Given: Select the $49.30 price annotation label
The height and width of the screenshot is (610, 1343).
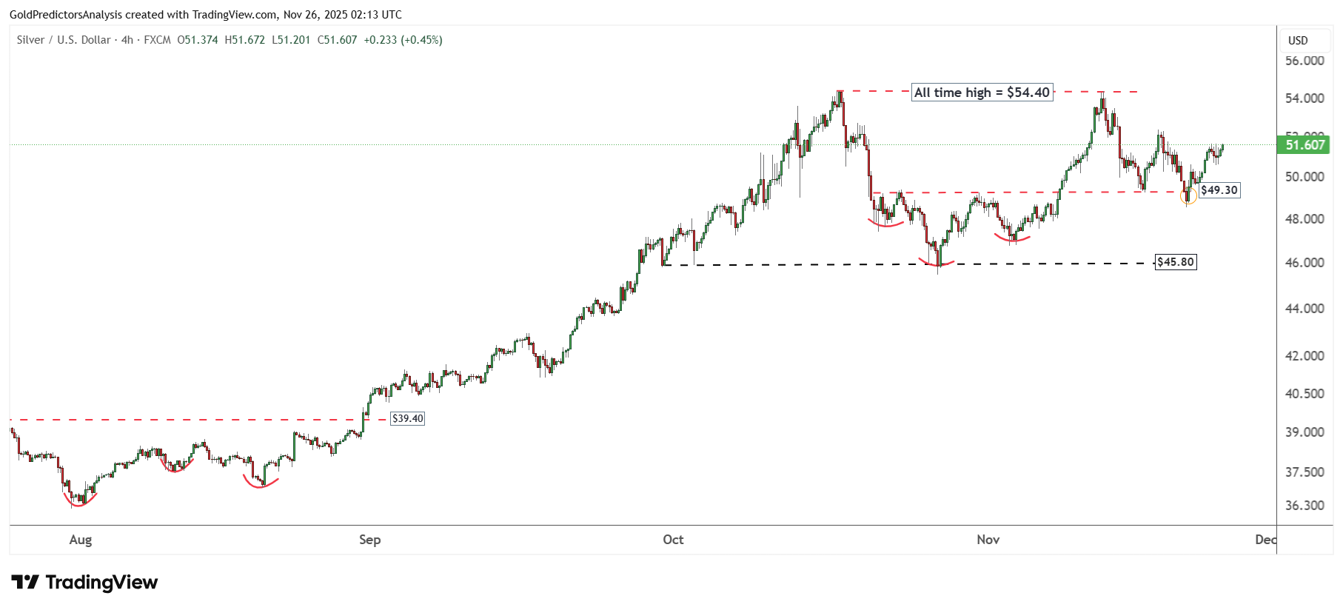Looking at the screenshot, I should pyautogui.click(x=1219, y=190).
